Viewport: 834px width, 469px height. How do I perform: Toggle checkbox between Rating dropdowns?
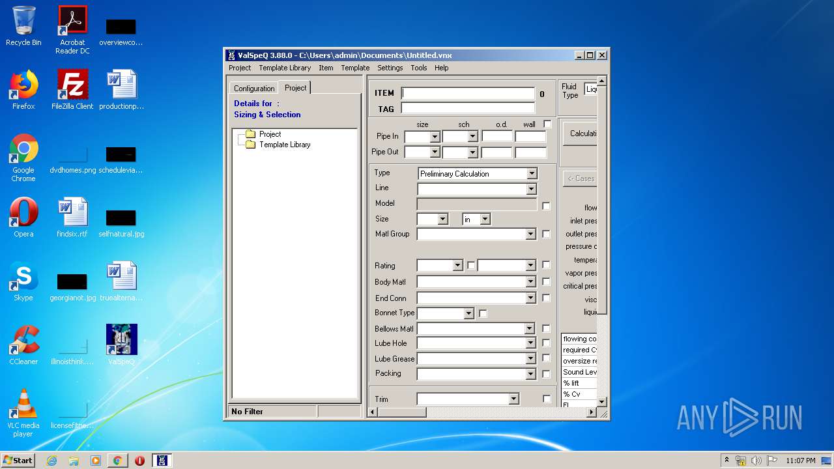pyautogui.click(x=471, y=265)
